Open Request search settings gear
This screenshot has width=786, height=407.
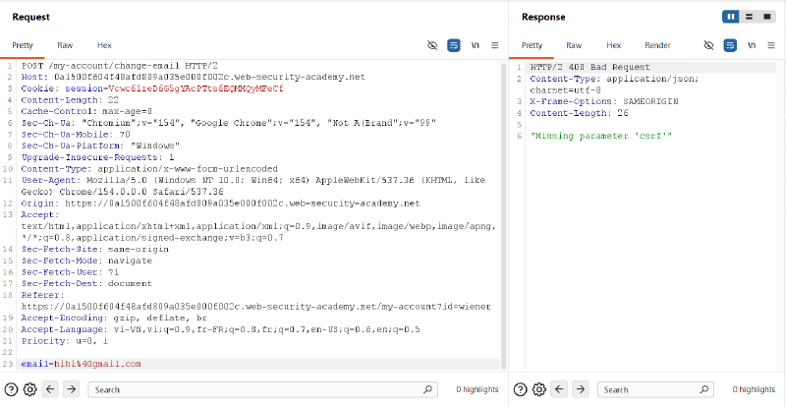click(x=30, y=389)
